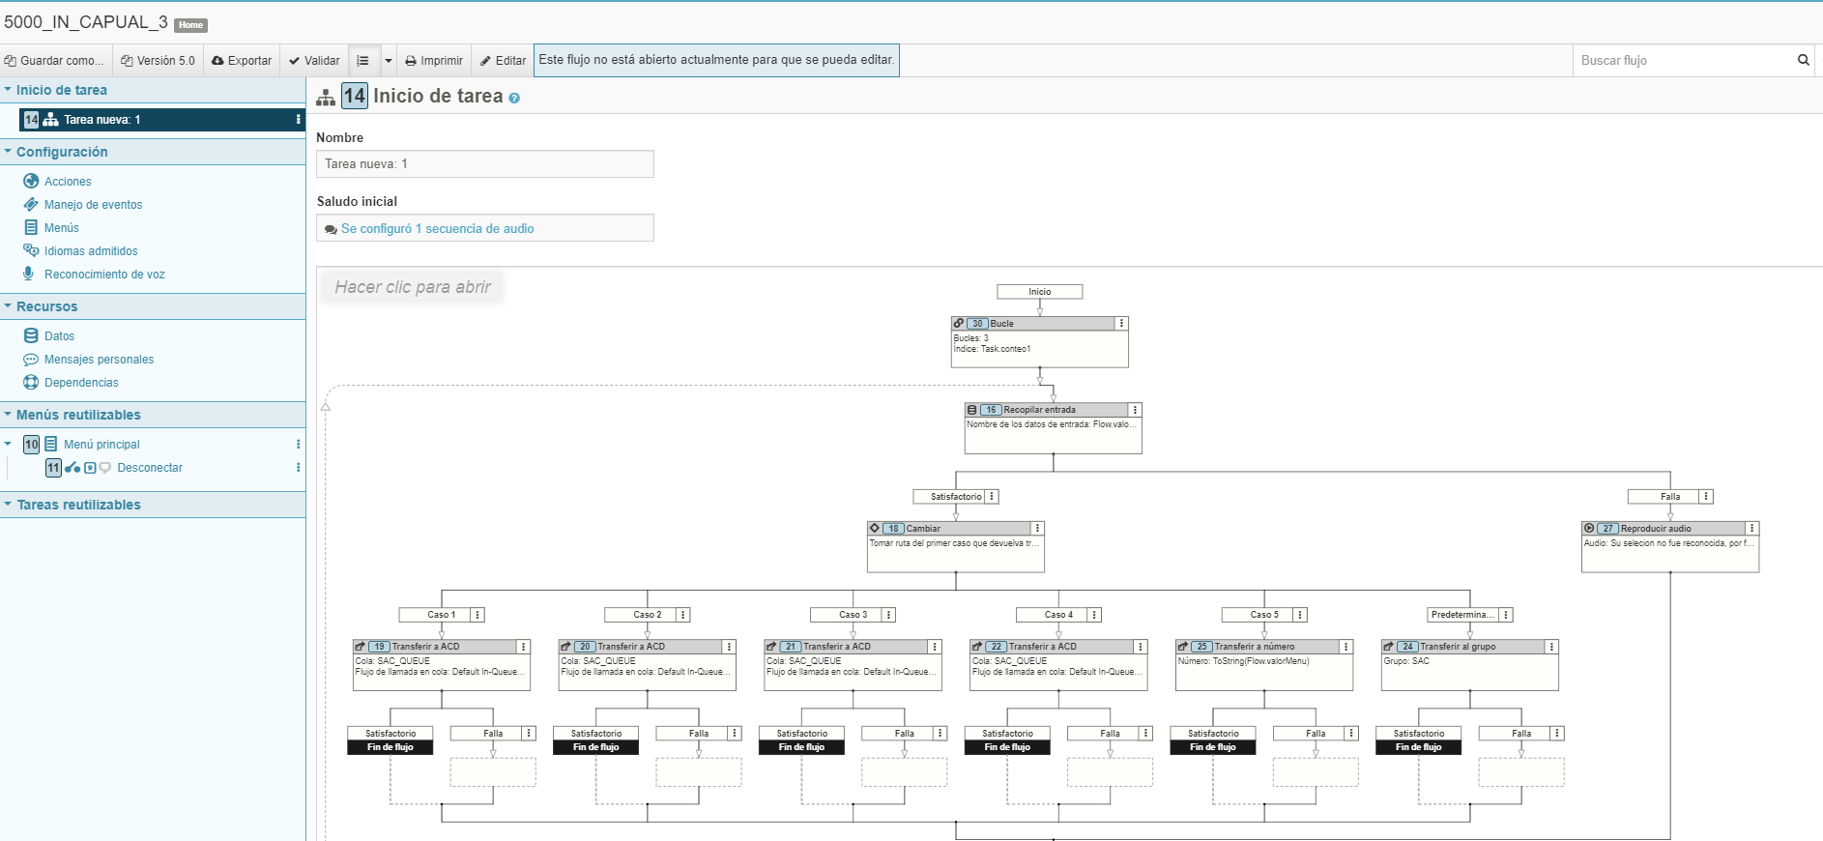Open Datos under Recursos
1823x841 pixels.
click(x=59, y=336)
